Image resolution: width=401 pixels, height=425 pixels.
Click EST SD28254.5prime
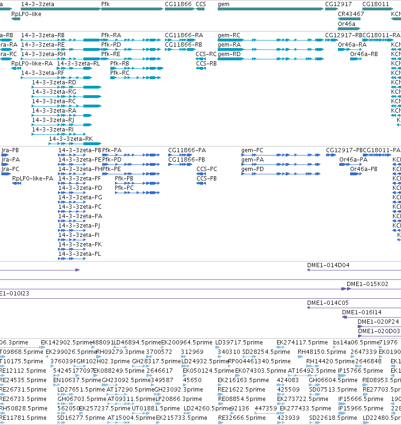point(266,352)
